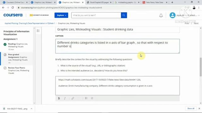Open the Explore dropdown

pyautogui.click(x=61, y=15)
